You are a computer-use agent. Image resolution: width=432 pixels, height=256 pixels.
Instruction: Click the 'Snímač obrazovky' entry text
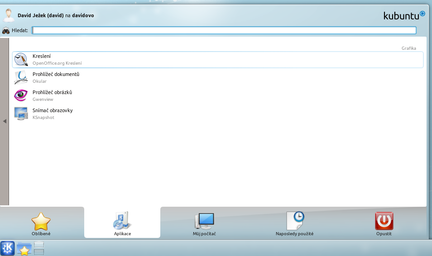tap(53, 110)
